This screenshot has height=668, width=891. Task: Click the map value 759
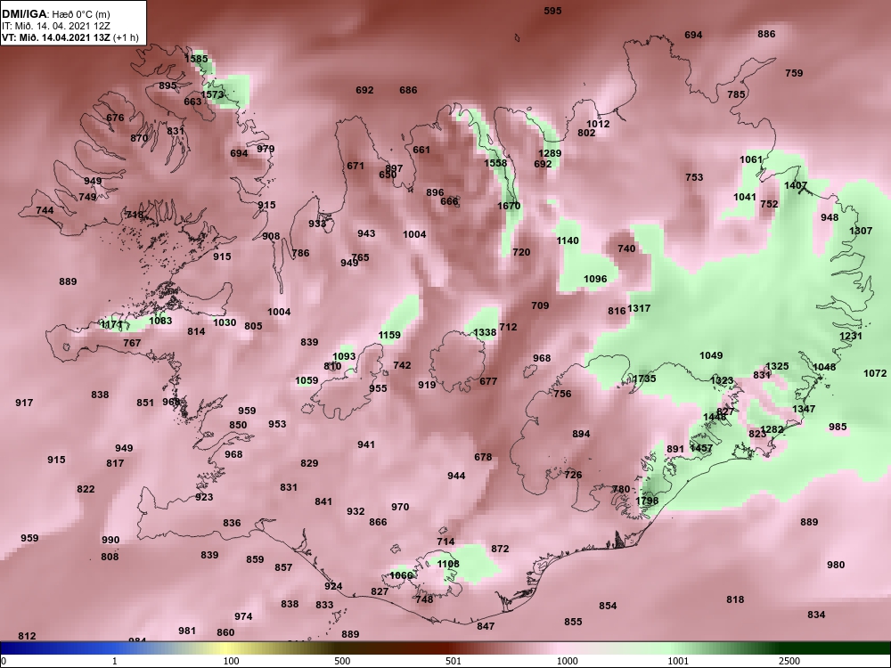(794, 73)
